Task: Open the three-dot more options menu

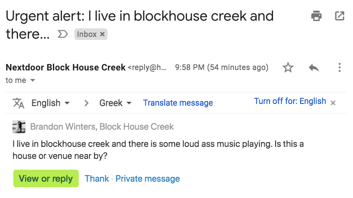Action: 339,67
